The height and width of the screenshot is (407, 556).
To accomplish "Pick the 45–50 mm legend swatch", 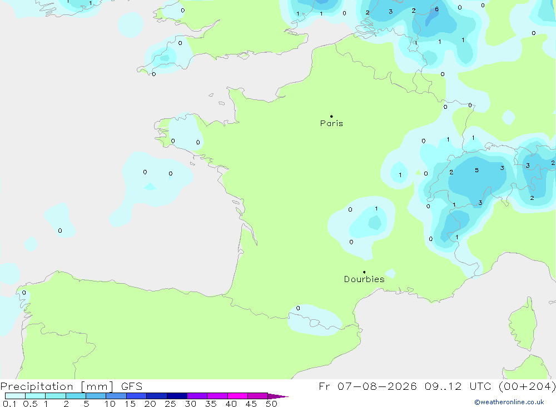I will (x=258, y=396).
